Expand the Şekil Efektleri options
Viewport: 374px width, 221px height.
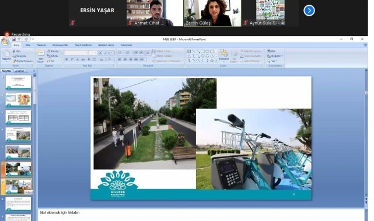click(x=251, y=61)
